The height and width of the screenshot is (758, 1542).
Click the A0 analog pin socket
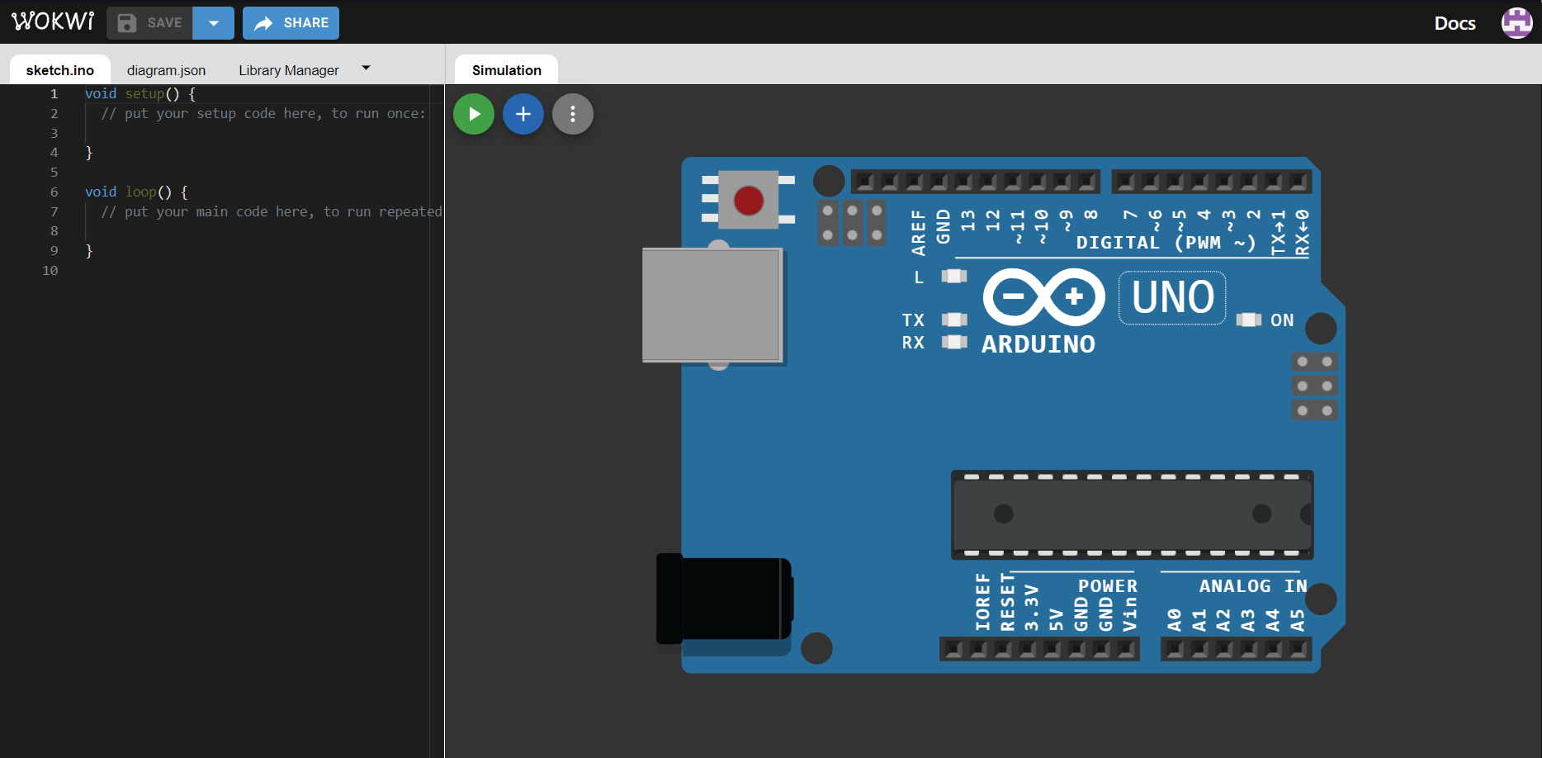tap(1175, 650)
